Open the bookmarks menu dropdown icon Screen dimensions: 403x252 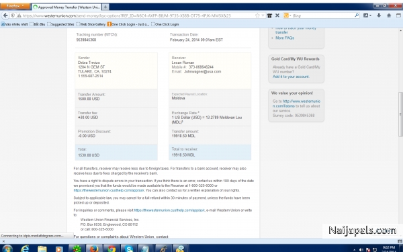(367, 15)
